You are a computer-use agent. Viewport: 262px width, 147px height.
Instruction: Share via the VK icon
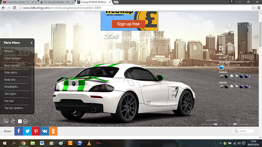(x=44, y=131)
